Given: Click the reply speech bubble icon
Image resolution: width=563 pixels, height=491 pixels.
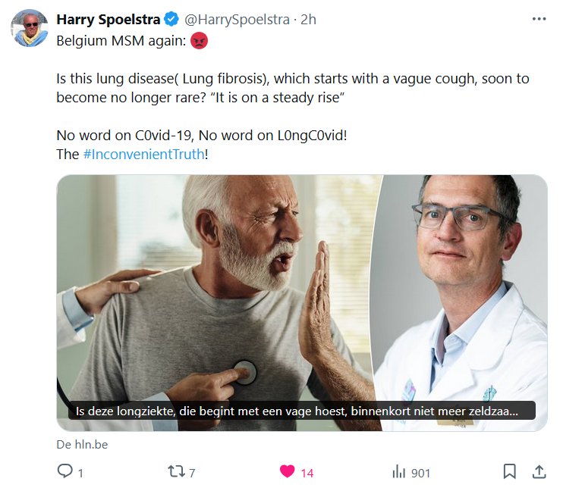Looking at the screenshot, I should [x=66, y=472].
